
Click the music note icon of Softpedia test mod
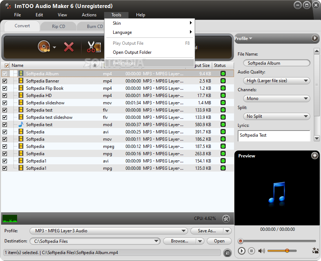[x=21, y=124]
